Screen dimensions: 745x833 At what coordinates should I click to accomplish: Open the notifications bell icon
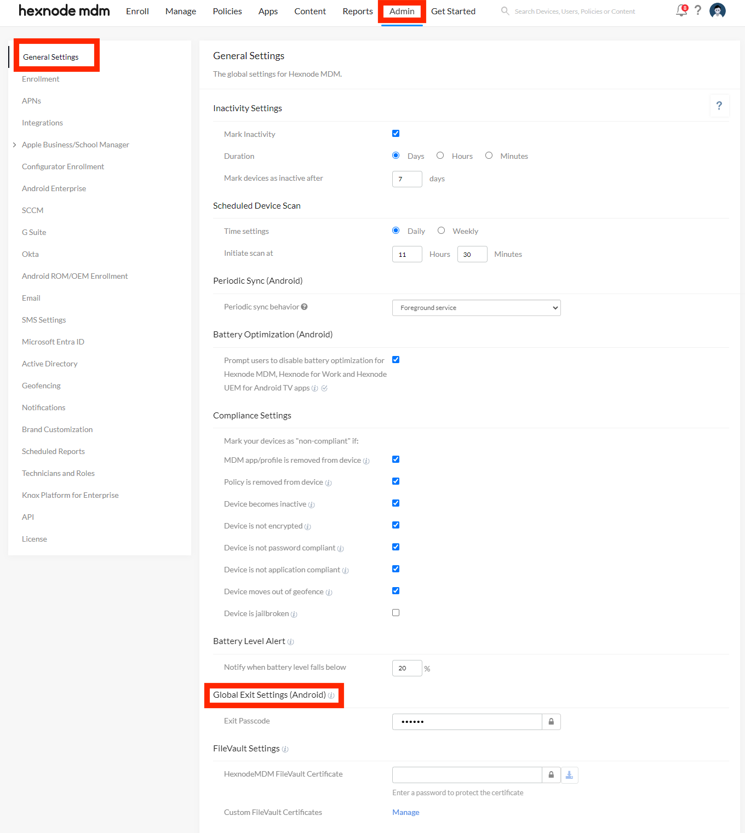point(681,10)
